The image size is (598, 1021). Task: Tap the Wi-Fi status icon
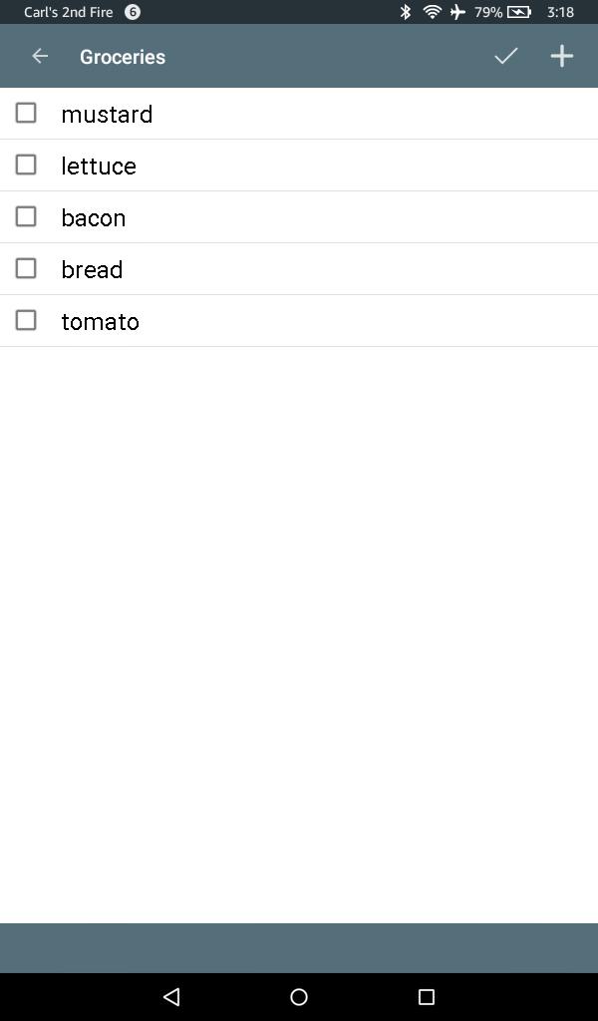tap(433, 12)
